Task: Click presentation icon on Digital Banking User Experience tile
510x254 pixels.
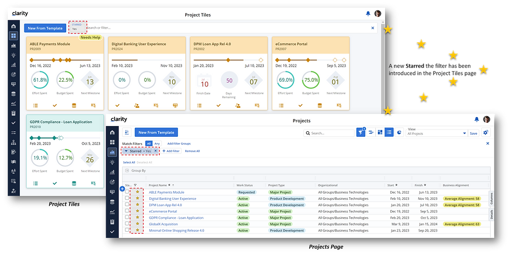Action: [x=175, y=105]
